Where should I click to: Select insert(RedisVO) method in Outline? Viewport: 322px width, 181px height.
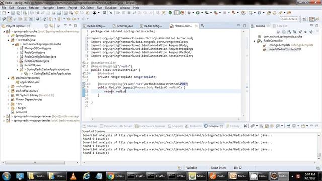[285, 49]
